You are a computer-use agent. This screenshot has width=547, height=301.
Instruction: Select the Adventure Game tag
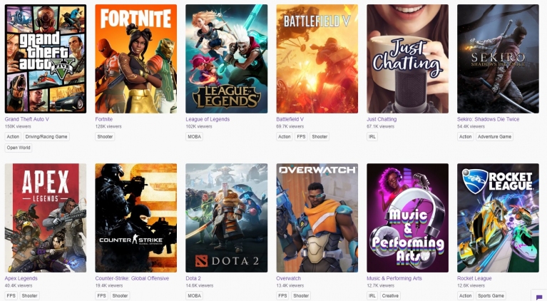pyautogui.click(x=495, y=137)
